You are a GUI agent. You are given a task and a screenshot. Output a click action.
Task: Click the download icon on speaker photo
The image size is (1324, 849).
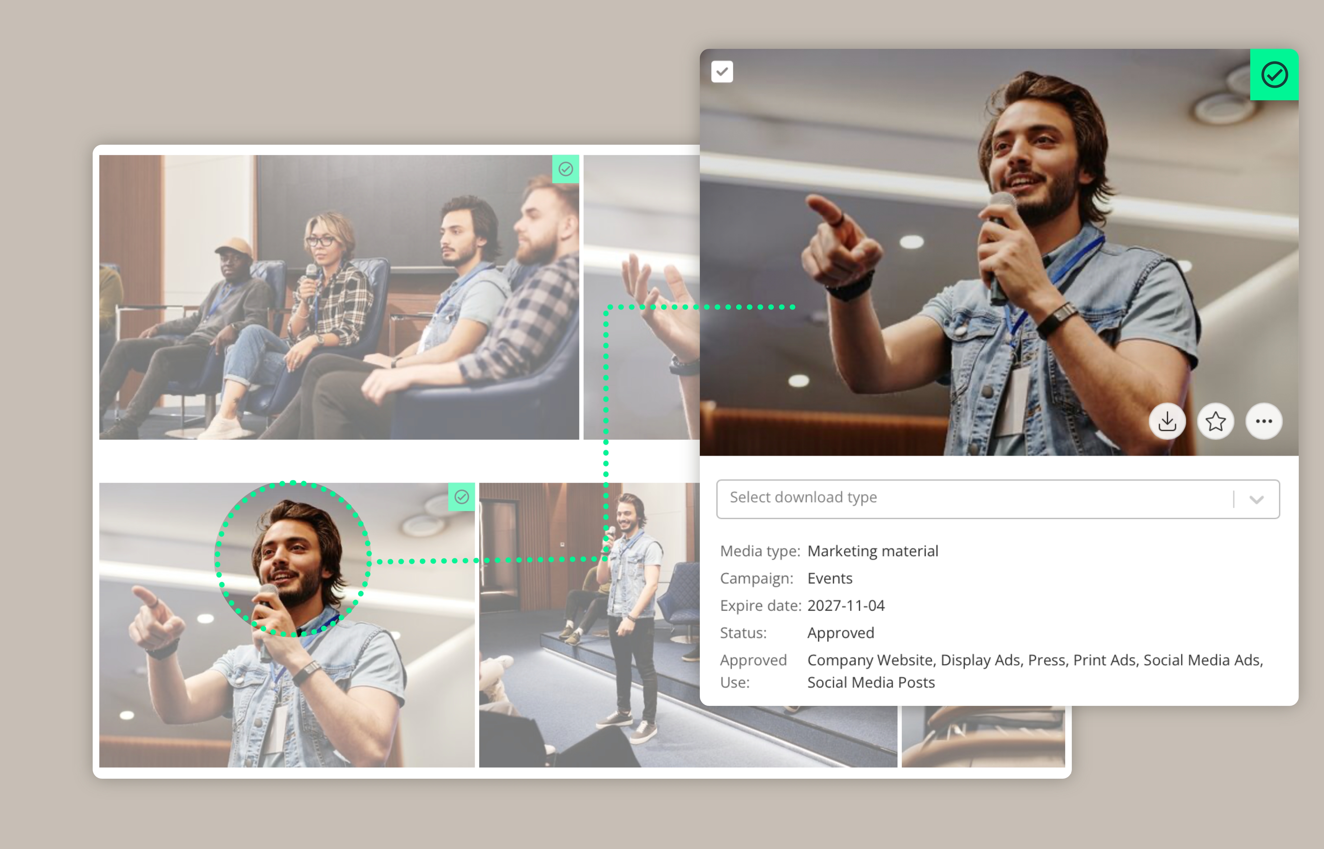(1167, 422)
